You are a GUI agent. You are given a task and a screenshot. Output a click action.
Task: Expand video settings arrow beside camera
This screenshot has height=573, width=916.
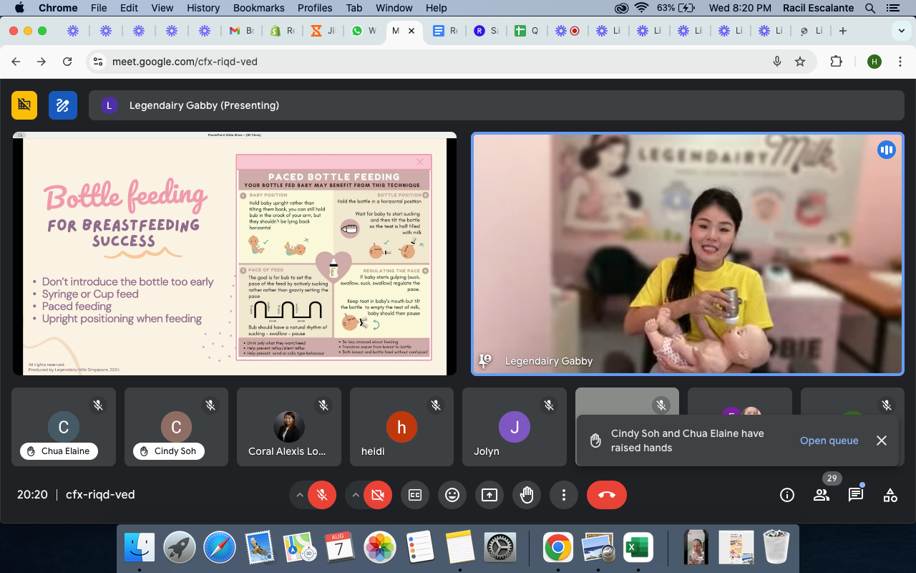[355, 495]
